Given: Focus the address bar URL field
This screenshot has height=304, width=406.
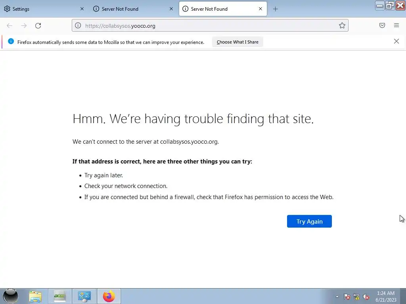Looking at the screenshot, I should pyautogui.click(x=210, y=26).
